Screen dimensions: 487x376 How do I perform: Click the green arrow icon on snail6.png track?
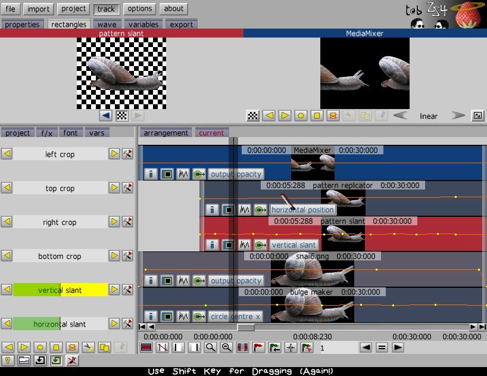coord(199,281)
